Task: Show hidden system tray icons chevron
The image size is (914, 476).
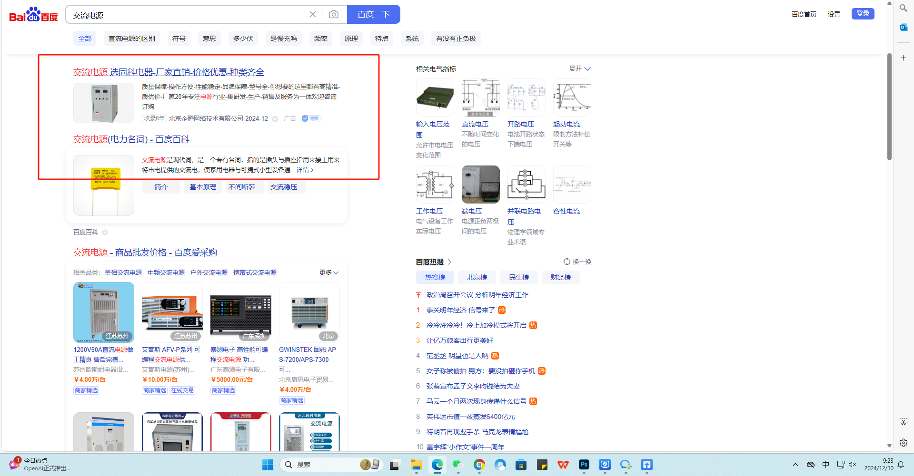Action: coord(795,465)
